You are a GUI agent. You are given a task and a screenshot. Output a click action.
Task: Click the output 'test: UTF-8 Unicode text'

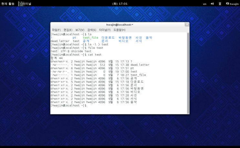pos(71,51)
